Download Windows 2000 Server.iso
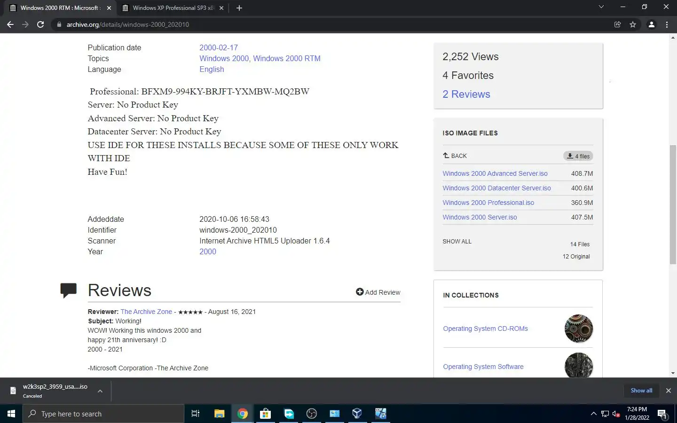This screenshot has height=423, width=677. coord(480,217)
